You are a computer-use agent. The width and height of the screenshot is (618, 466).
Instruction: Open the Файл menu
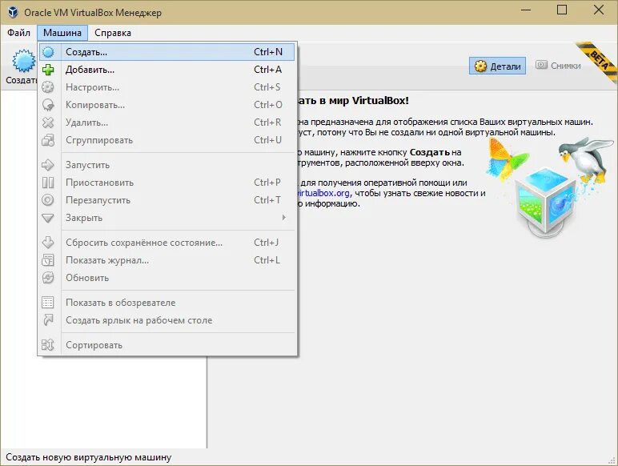point(18,33)
